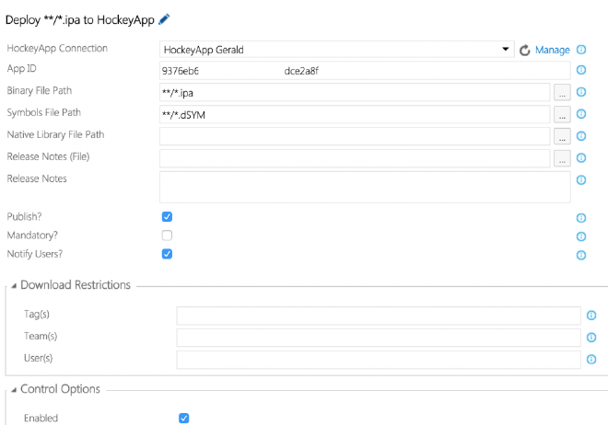Focus the Team(s) input field
Screen dimensions: 608x425
coord(379,338)
